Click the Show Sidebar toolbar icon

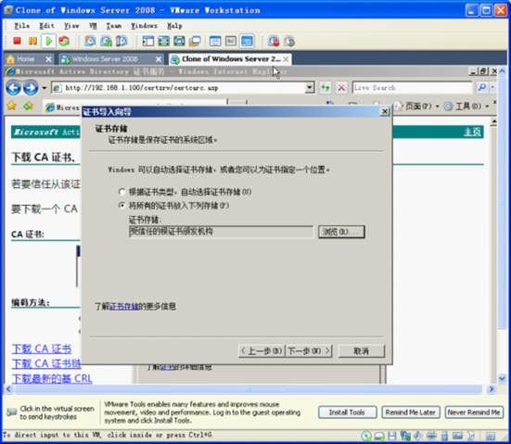148,41
